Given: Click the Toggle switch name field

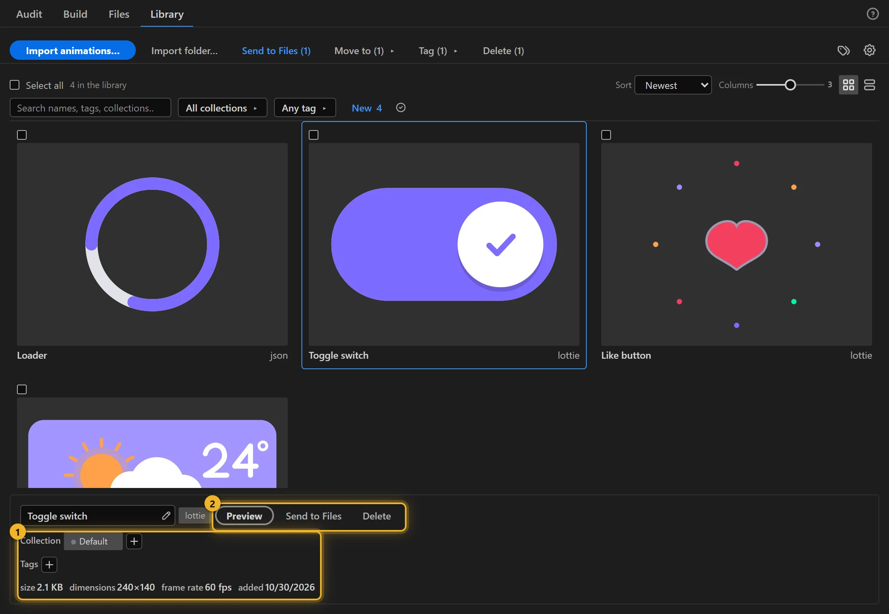Looking at the screenshot, I should point(97,516).
